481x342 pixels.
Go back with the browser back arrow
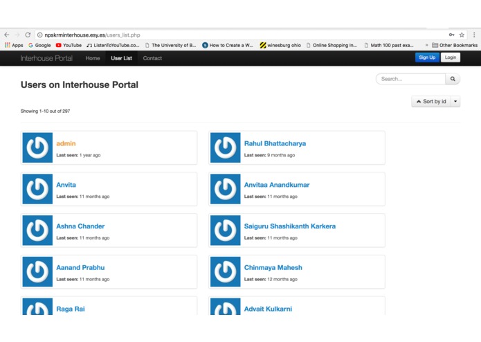(x=7, y=35)
